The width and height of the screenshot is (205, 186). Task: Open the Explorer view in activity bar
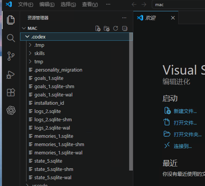(x=11, y=20)
